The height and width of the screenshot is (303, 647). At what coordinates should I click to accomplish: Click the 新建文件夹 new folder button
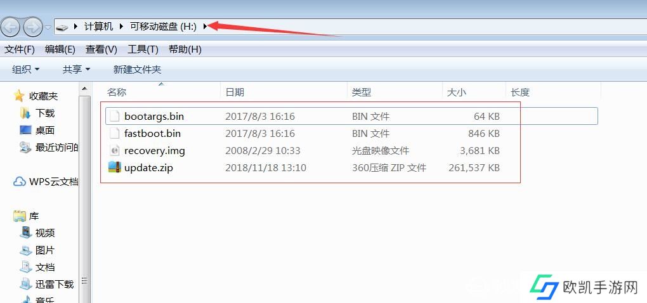click(x=137, y=70)
